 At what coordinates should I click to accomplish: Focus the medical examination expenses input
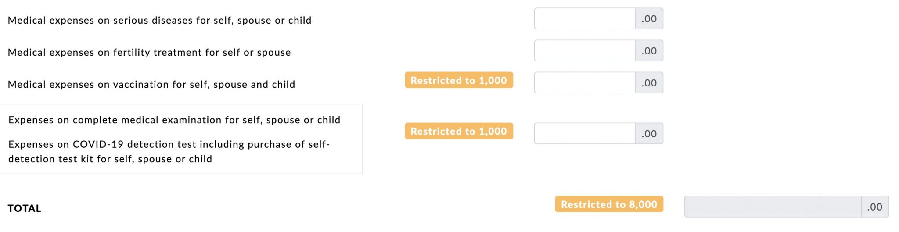click(585, 134)
